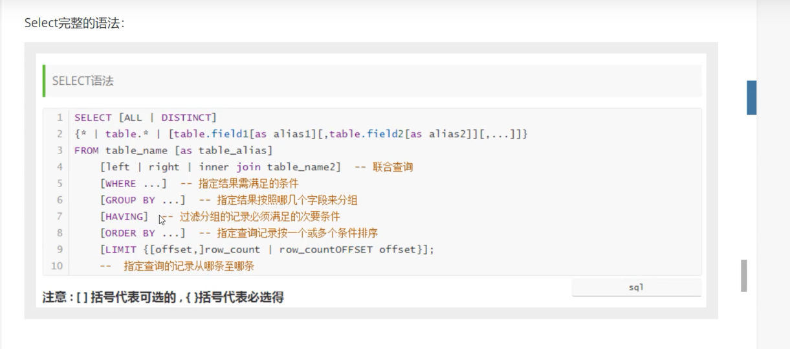790x349 pixels.
Task: Click the sql language label button
Action: [x=636, y=287]
